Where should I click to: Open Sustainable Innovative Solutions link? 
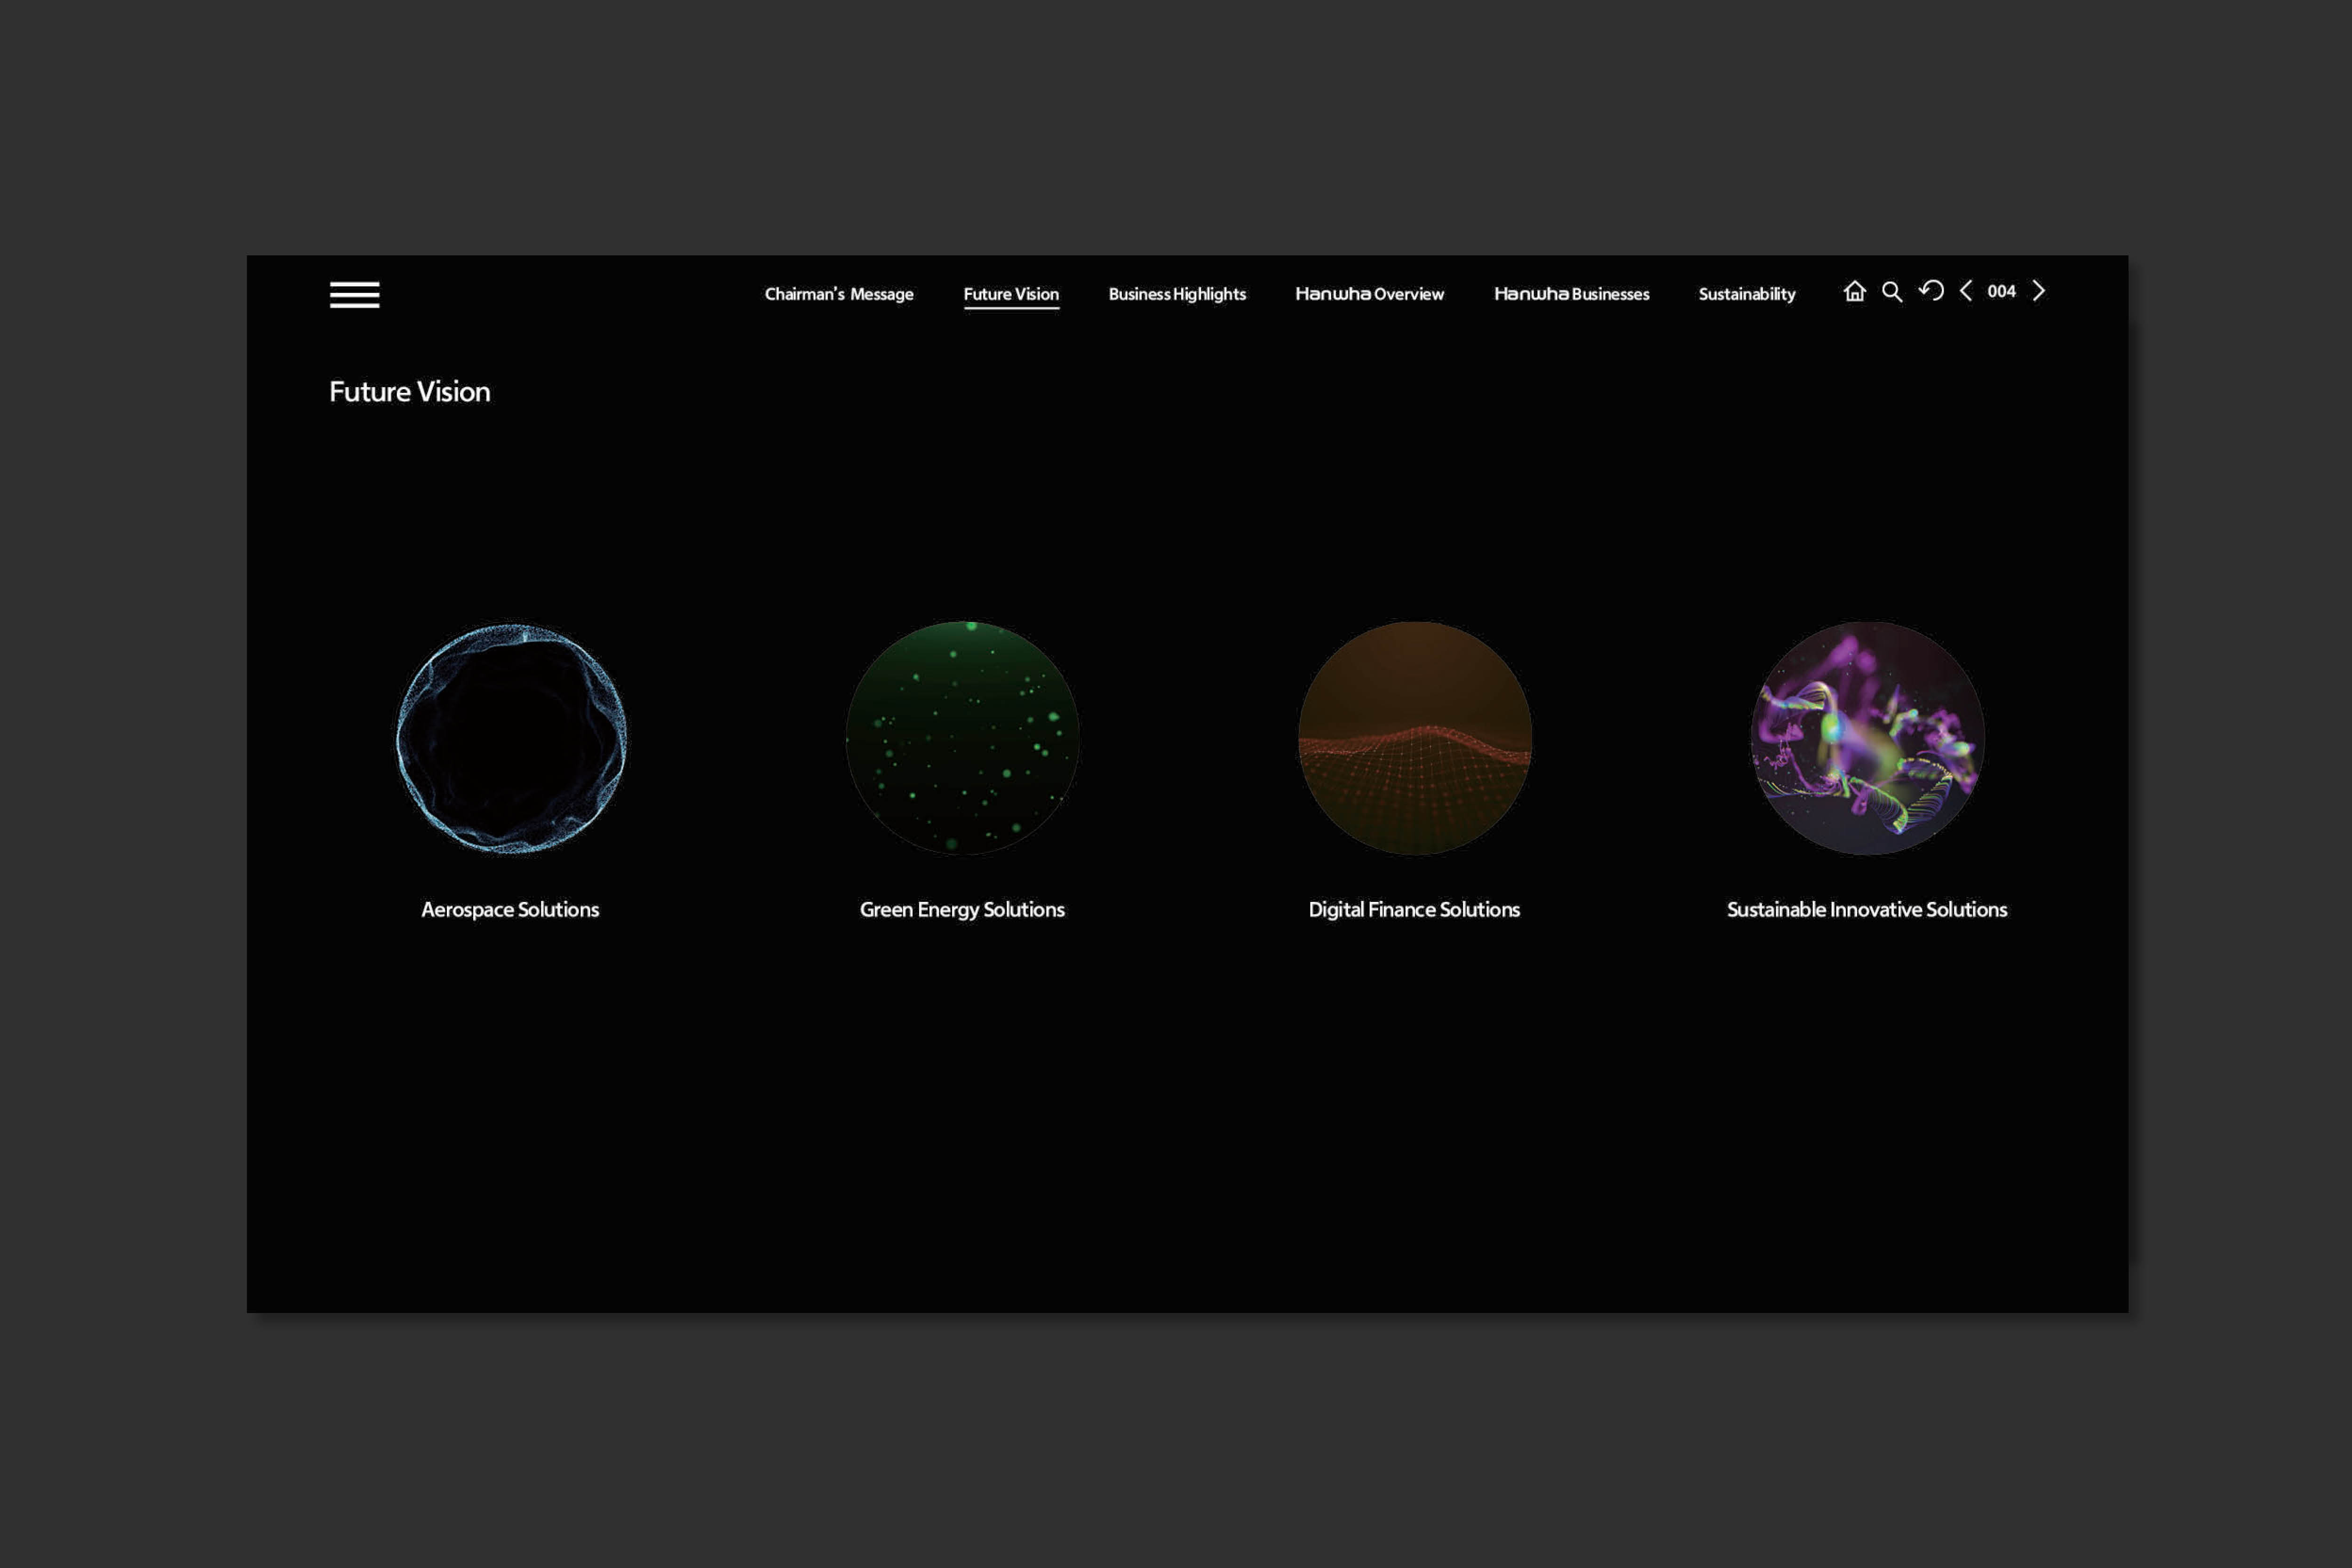point(1866,909)
